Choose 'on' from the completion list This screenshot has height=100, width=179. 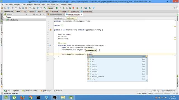(x=116, y=59)
